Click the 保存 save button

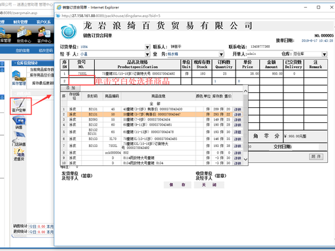pyautogui.click(x=177, y=185)
